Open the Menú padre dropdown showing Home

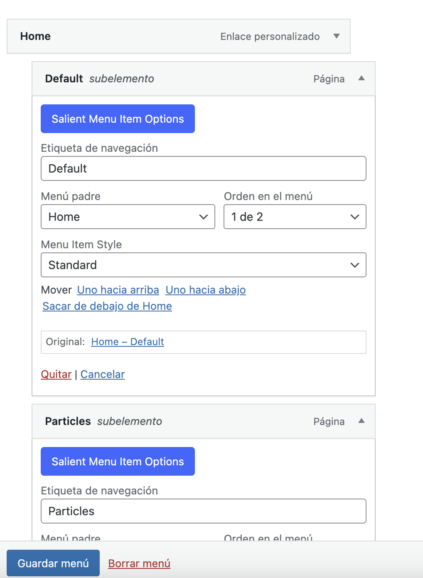pos(128,217)
